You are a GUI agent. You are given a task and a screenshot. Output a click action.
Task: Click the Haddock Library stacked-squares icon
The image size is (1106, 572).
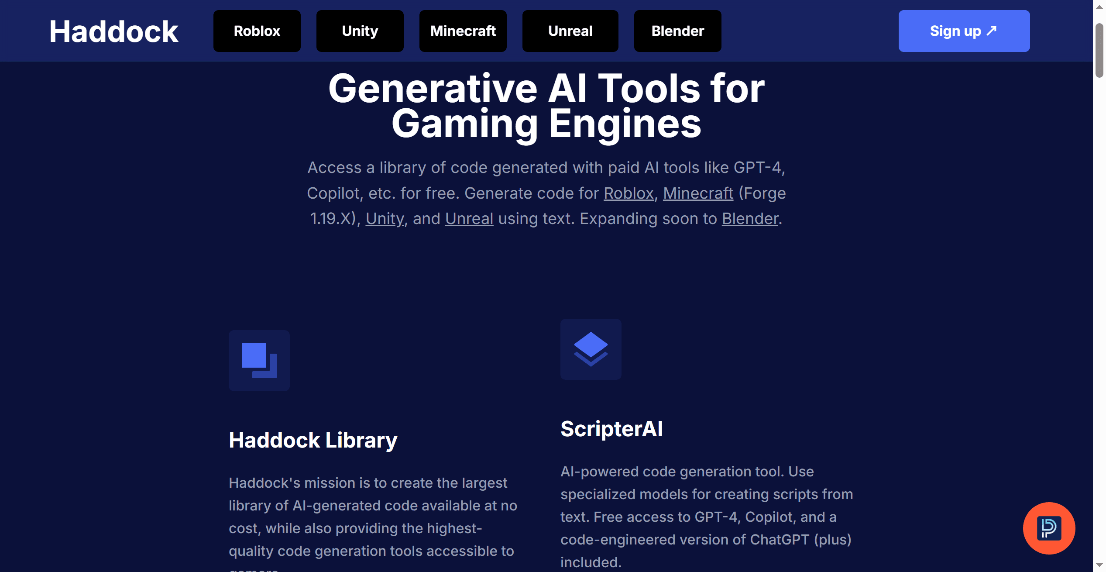(x=259, y=360)
